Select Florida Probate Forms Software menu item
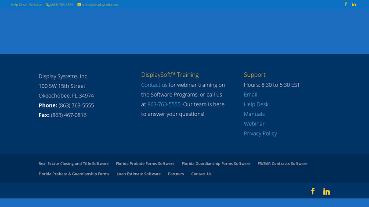Screen dimensions: 369x207 click(x=145, y=164)
